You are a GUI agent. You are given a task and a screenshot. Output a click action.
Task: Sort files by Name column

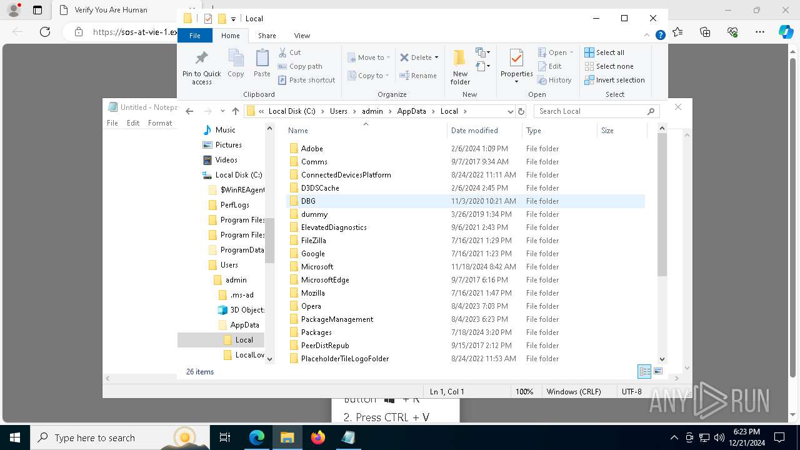(366, 130)
